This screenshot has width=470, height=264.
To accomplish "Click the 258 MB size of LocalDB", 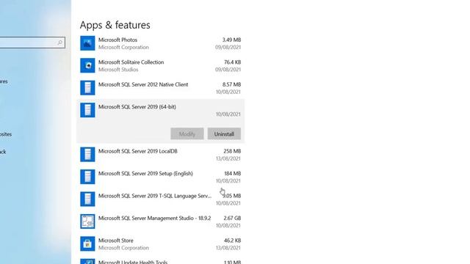I will tap(232, 151).
